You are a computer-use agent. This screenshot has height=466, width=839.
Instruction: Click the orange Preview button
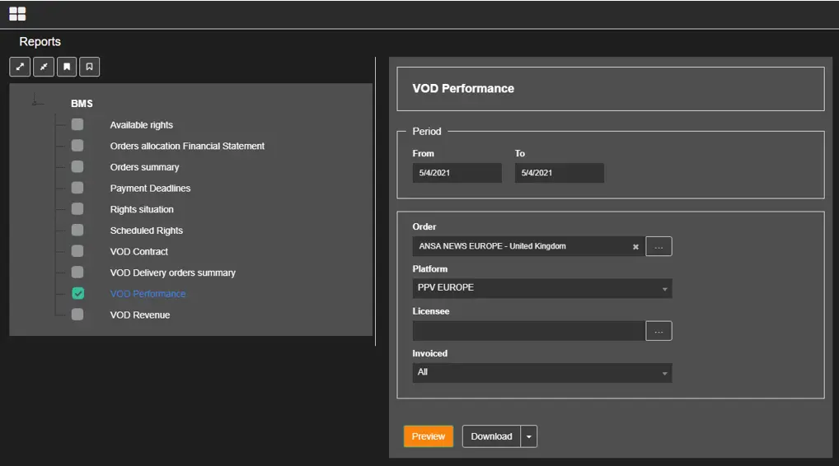(x=428, y=436)
